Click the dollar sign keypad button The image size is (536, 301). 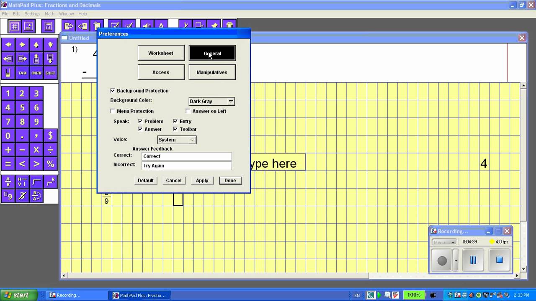click(x=50, y=136)
